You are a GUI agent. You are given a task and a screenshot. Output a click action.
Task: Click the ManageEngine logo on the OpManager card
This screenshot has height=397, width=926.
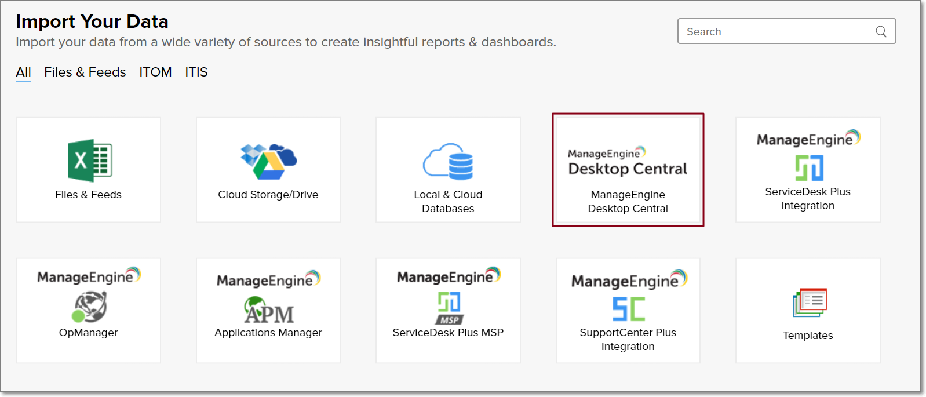point(89,276)
